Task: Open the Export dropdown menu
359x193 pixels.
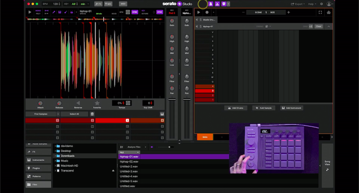Action: point(298,4)
